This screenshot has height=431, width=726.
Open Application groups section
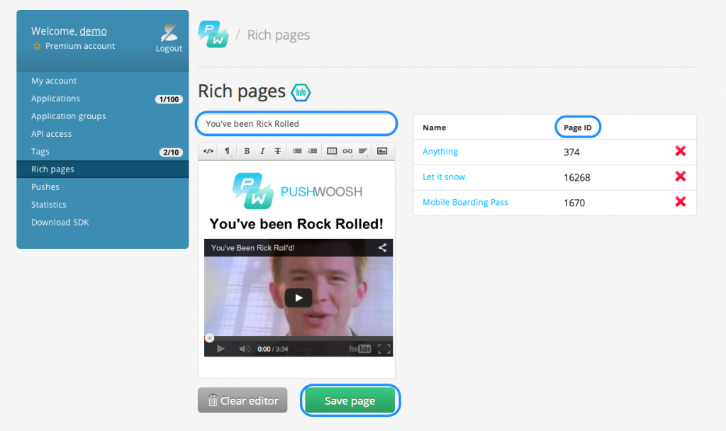[x=69, y=116]
